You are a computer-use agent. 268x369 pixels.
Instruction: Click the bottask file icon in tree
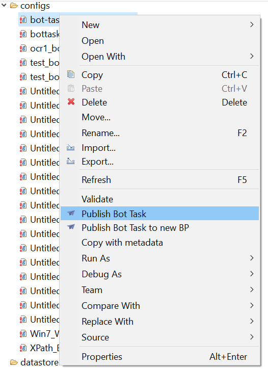23,34
